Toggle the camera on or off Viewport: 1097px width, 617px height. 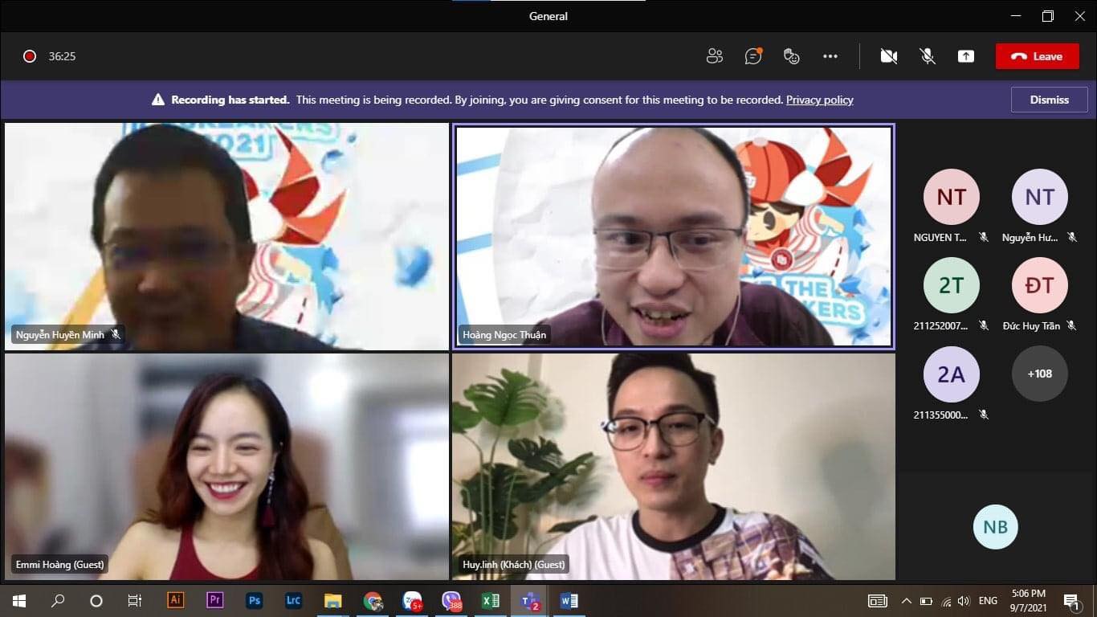[x=888, y=56]
